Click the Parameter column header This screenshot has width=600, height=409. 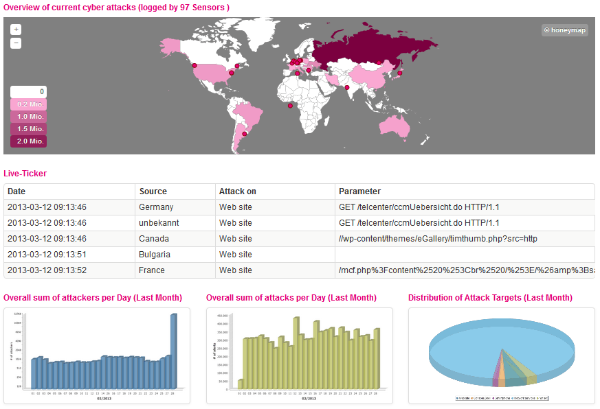[x=465, y=191]
